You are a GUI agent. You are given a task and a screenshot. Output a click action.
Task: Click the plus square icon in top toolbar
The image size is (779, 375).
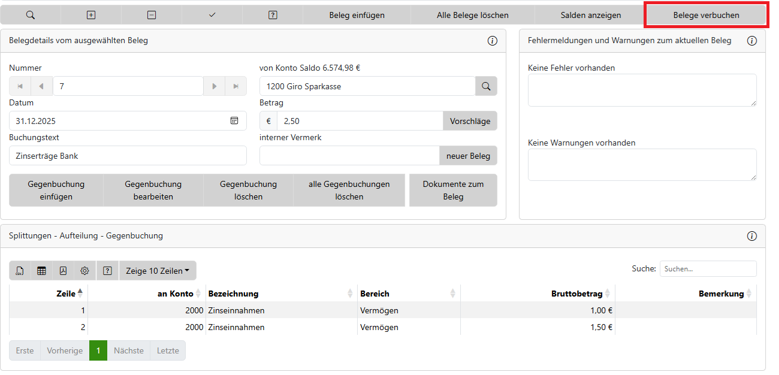pos(91,15)
